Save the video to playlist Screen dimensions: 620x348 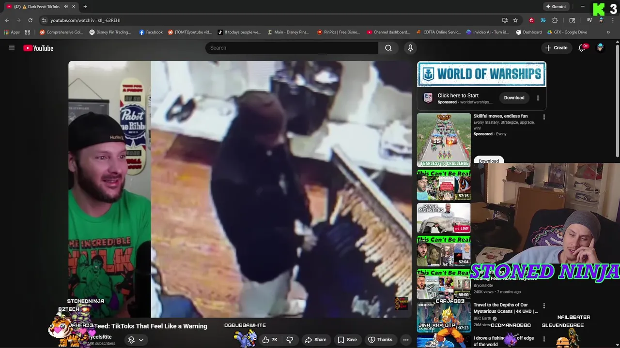(347, 340)
